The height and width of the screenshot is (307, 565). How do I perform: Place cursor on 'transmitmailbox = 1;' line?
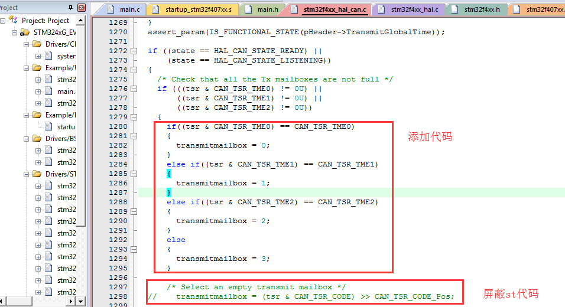(223, 183)
